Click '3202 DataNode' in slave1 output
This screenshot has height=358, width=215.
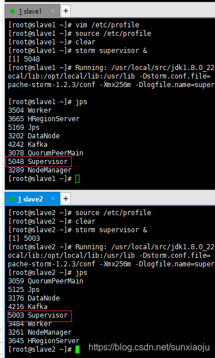click(34, 136)
